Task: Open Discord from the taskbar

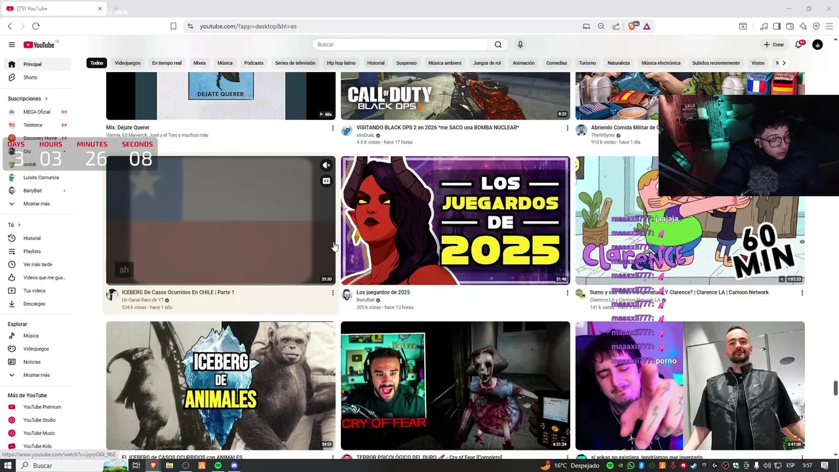Action: [234, 465]
